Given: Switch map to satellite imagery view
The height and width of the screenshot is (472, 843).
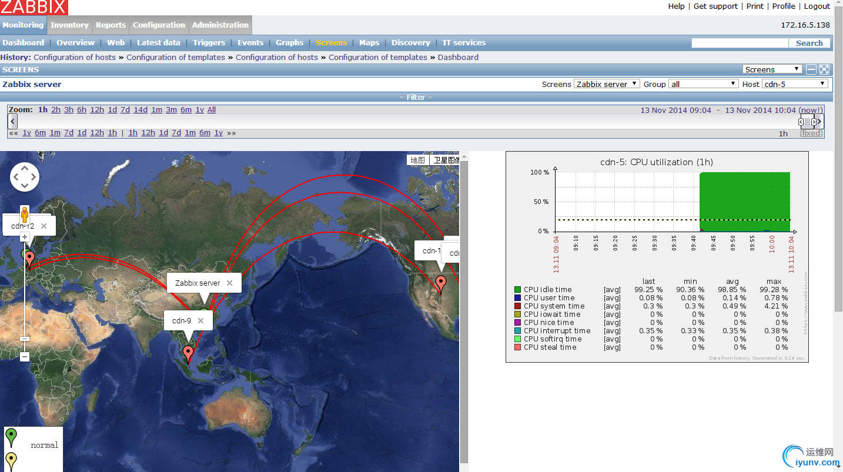Looking at the screenshot, I should pos(446,160).
